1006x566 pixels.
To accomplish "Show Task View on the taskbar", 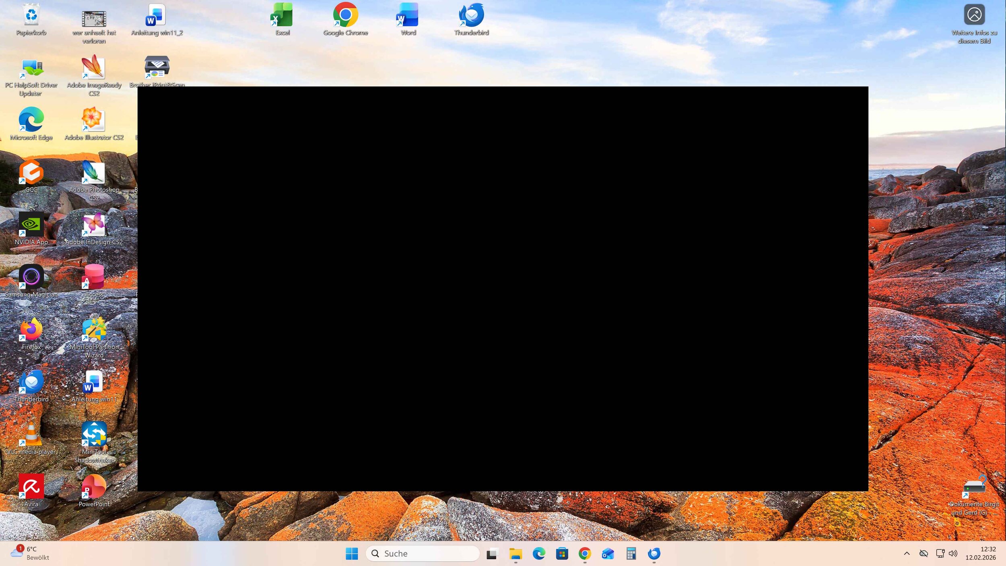I will [x=492, y=554].
